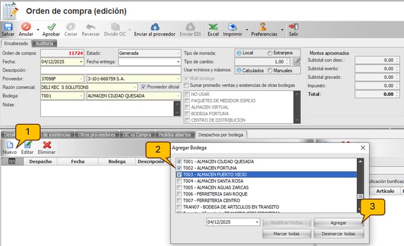Click the Imprimir printer icon
Screen dimensions: 404x246
[233, 27]
